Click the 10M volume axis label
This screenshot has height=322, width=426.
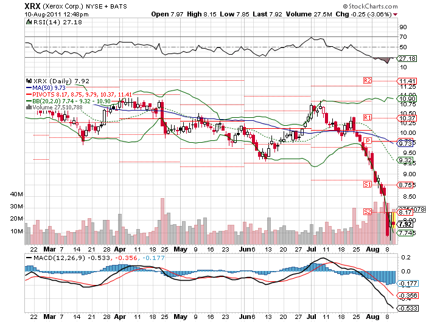16,231
